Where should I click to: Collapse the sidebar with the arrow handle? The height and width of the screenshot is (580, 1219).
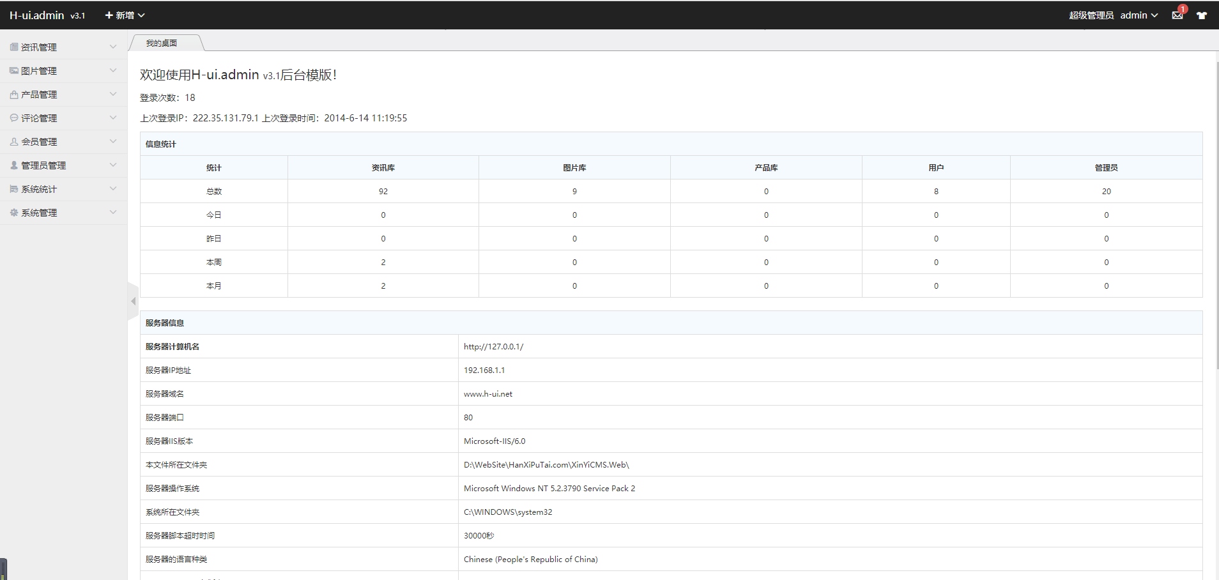[133, 301]
